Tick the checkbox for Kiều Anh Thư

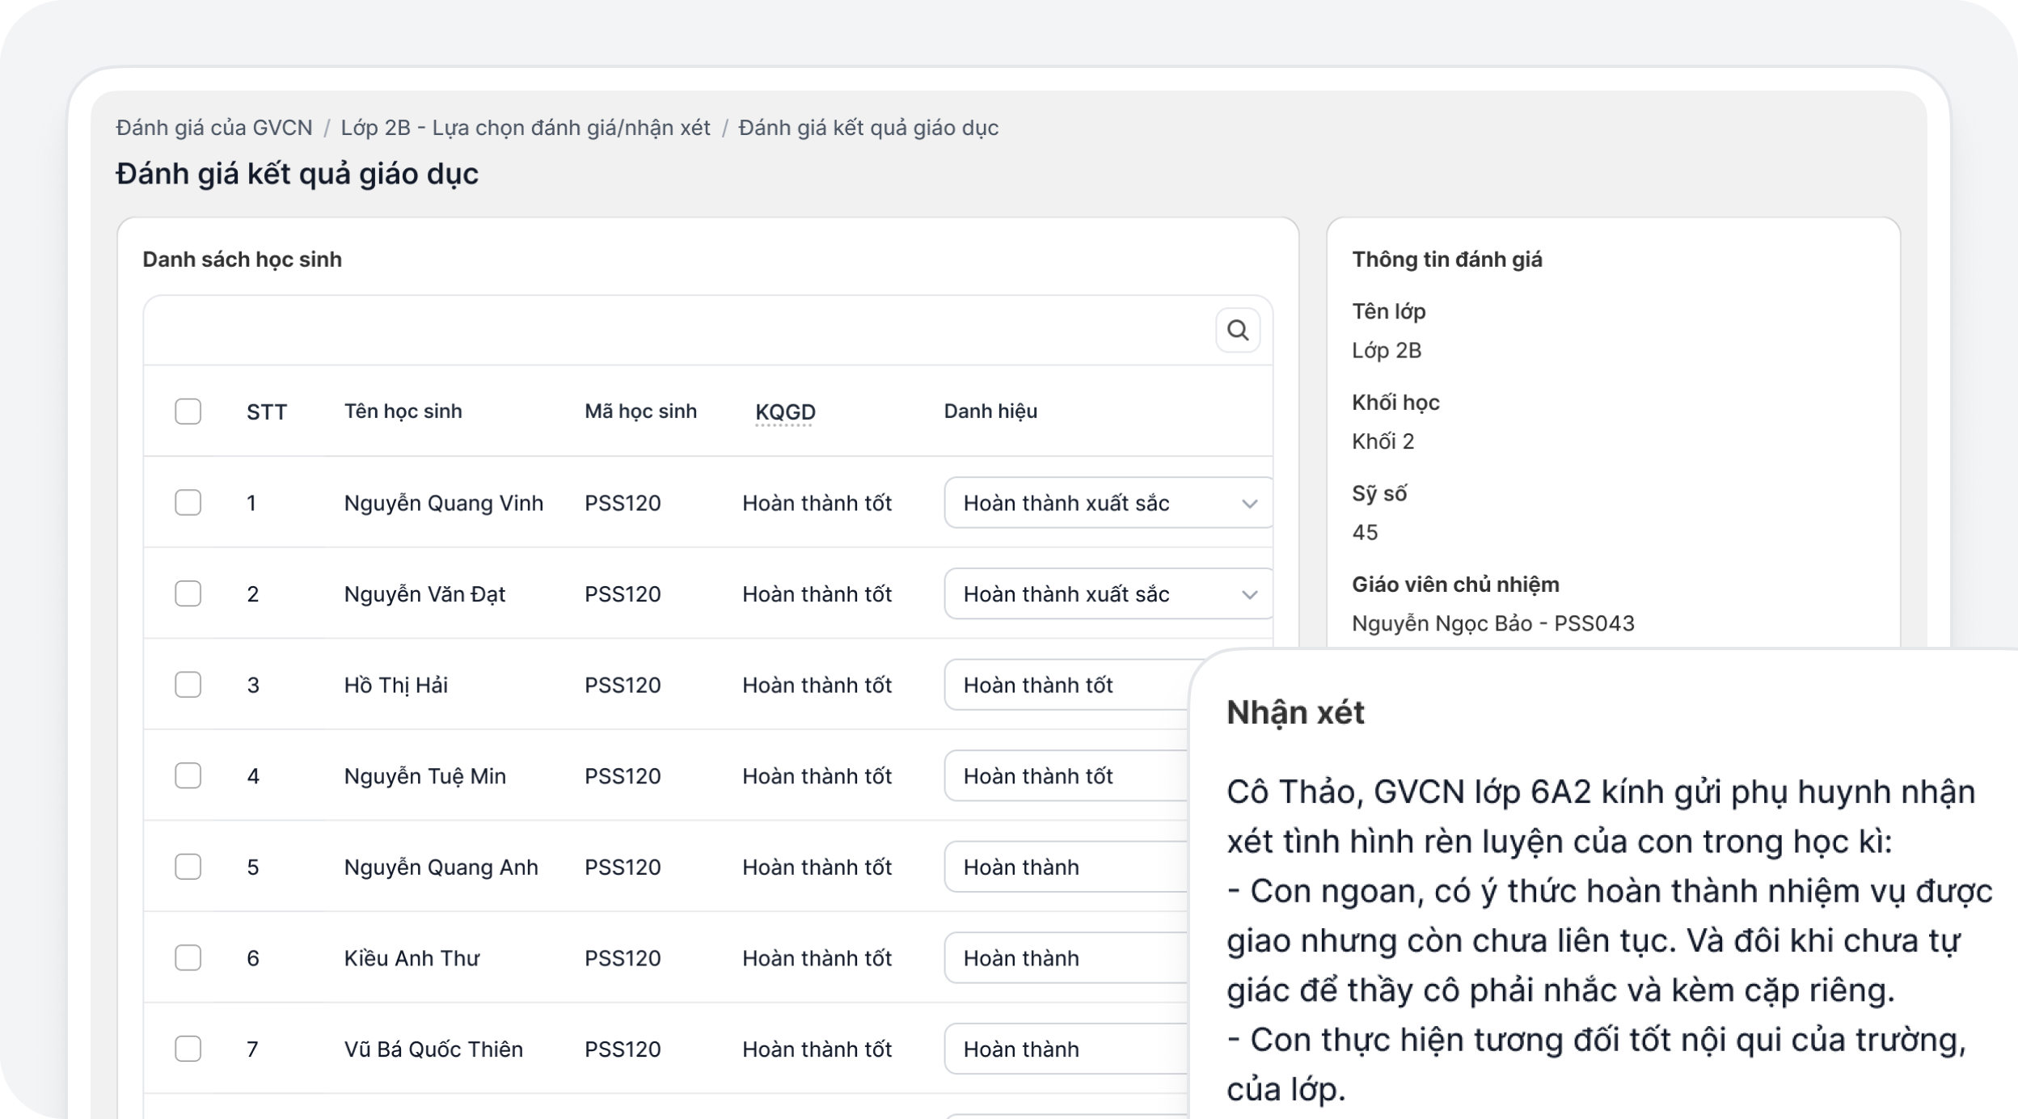tap(188, 958)
